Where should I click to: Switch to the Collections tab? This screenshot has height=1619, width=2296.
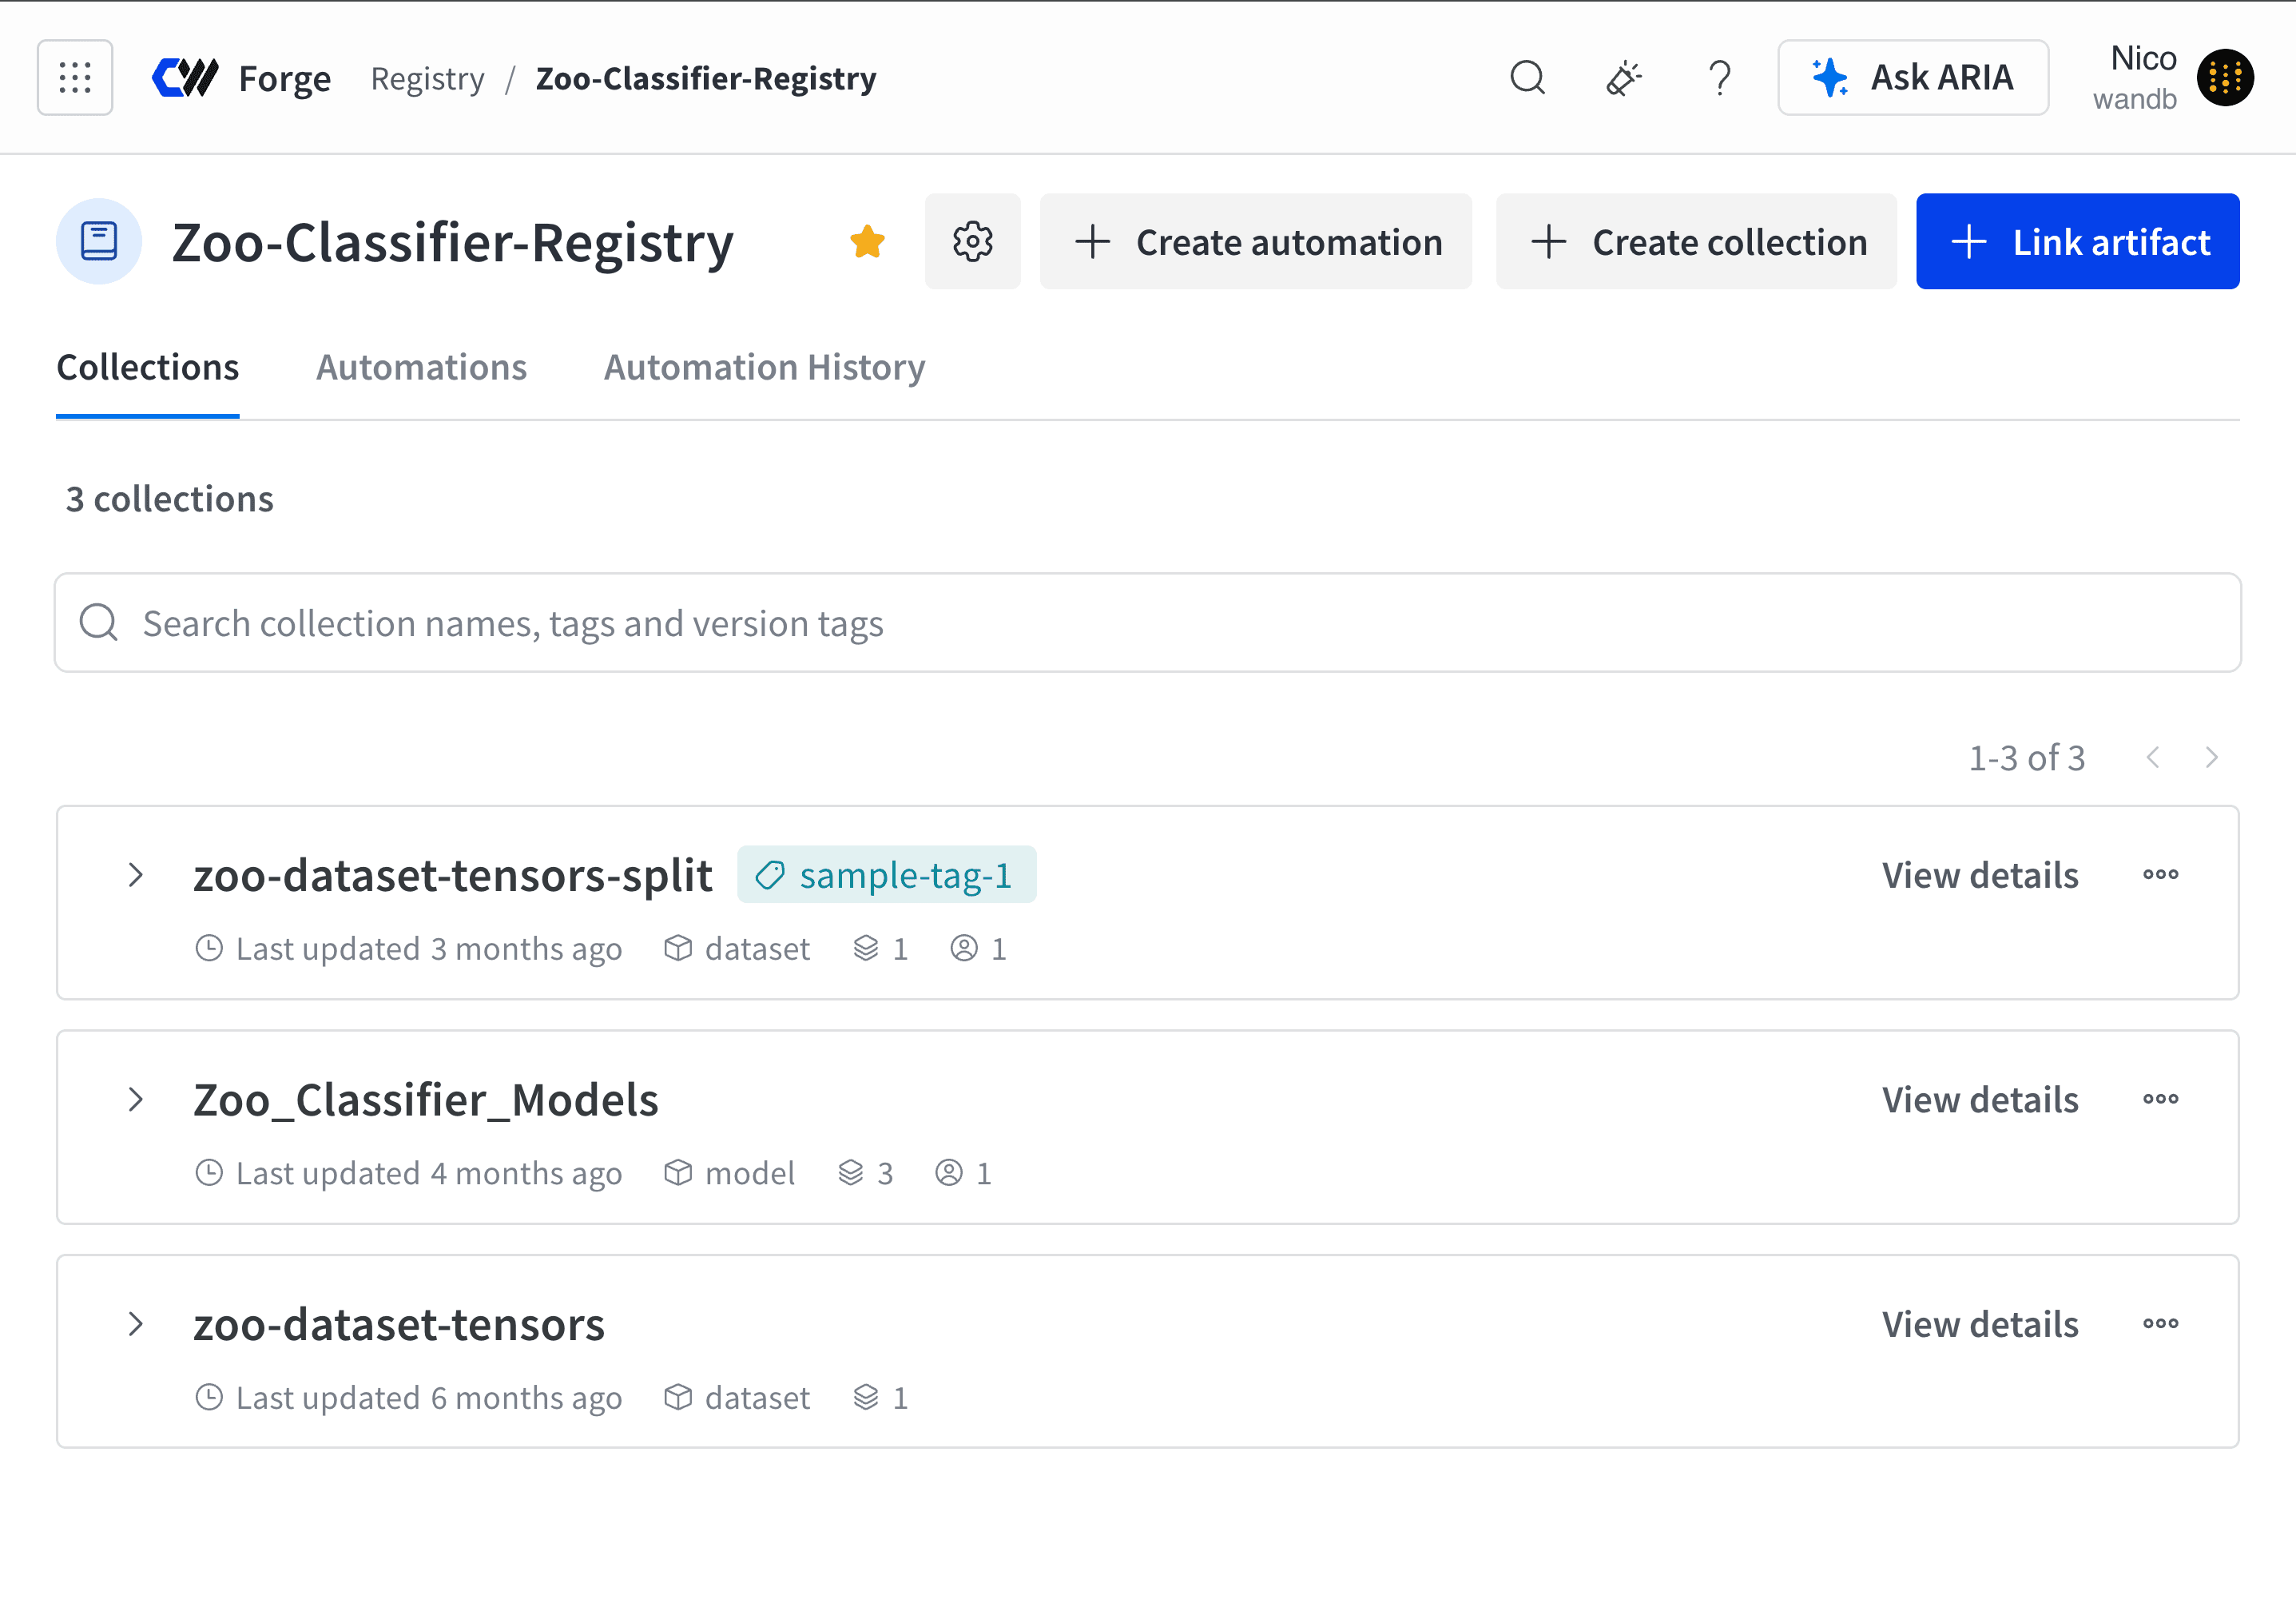click(x=148, y=368)
